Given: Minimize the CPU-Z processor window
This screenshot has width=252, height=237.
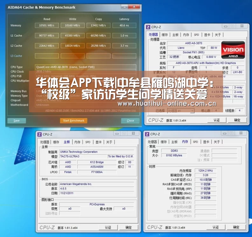Looking at the screenshot, I should tap(226, 26).
